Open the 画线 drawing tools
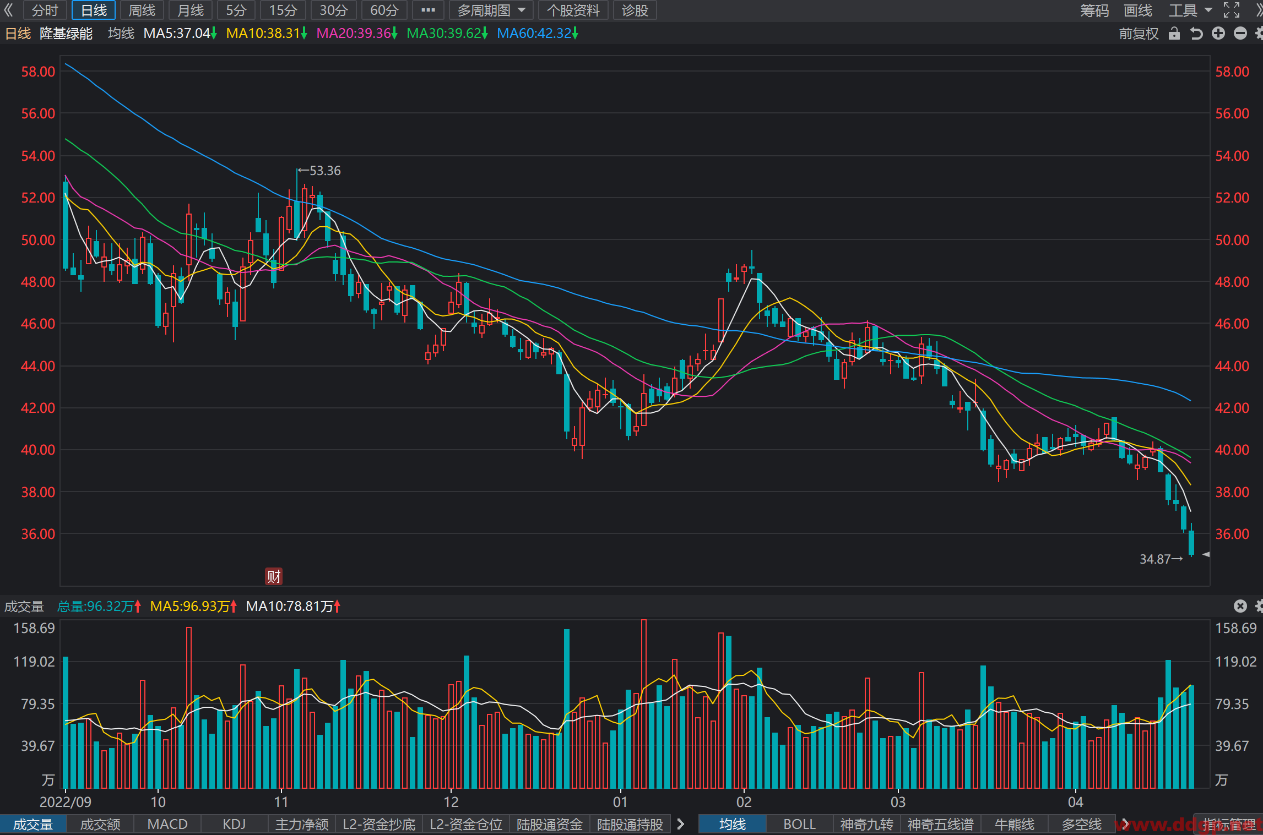Screen dimensions: 1263x835 pos(1138,10)
